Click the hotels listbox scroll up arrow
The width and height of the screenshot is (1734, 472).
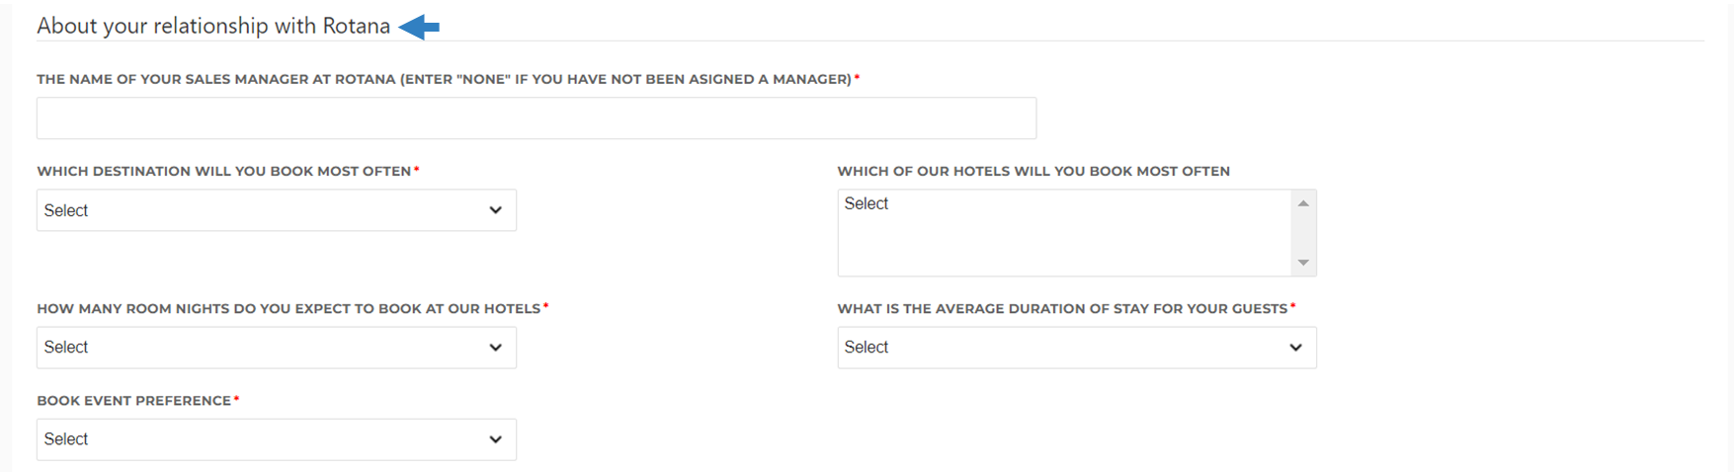(x=1303, y=203)
